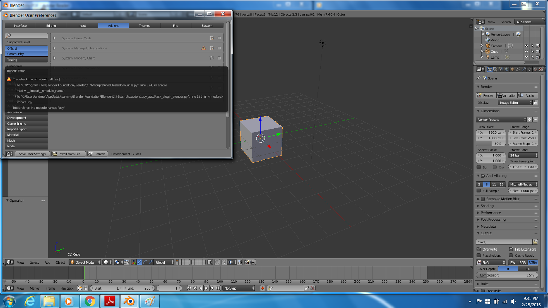Select the translate manipulator arrow icon
The image size is (548, 308).
click(x=139, y=262)
